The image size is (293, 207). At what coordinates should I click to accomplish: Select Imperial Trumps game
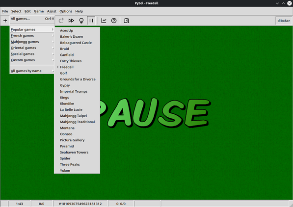pos(77,92)
